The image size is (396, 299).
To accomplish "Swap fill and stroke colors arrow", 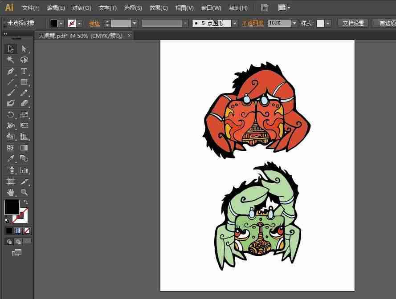I will coord(26,202).
